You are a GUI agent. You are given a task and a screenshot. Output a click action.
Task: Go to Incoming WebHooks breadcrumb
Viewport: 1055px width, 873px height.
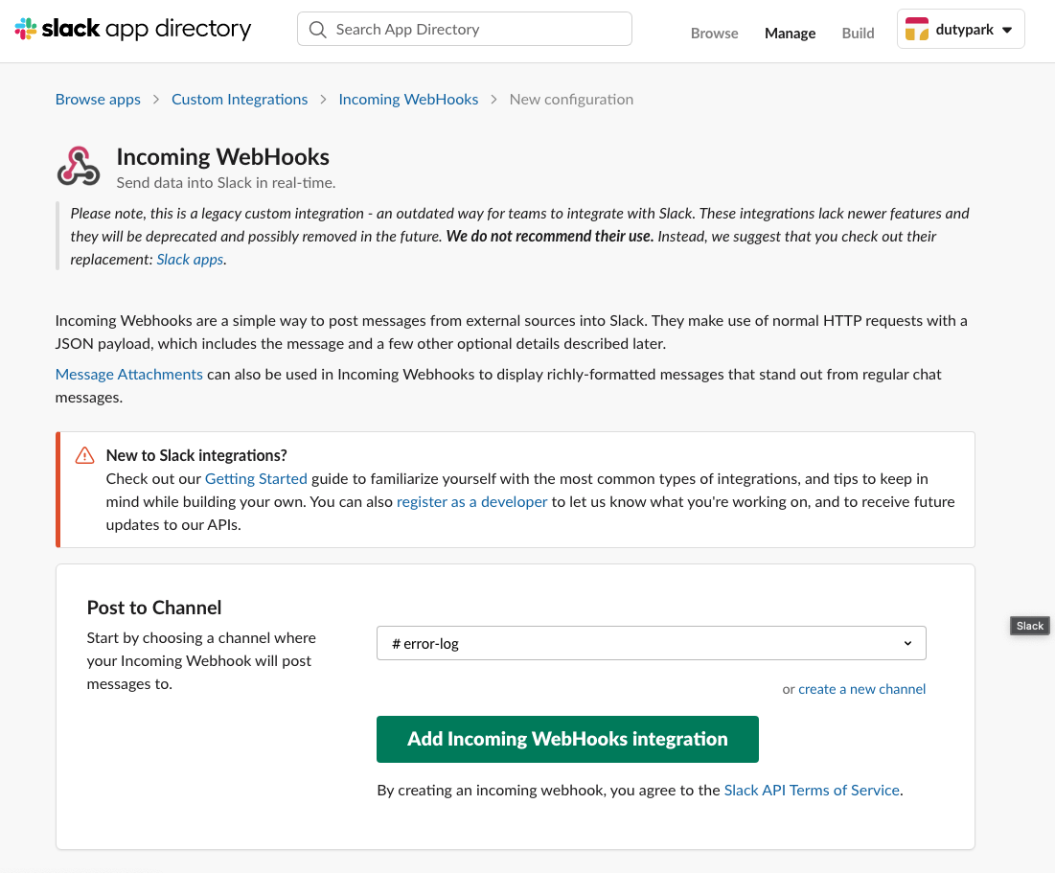[x=408, y=100]
